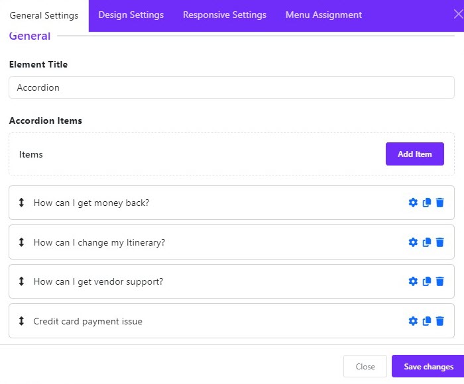Click the Close button
The image size is (464, 384).
(x=365, y=366)
